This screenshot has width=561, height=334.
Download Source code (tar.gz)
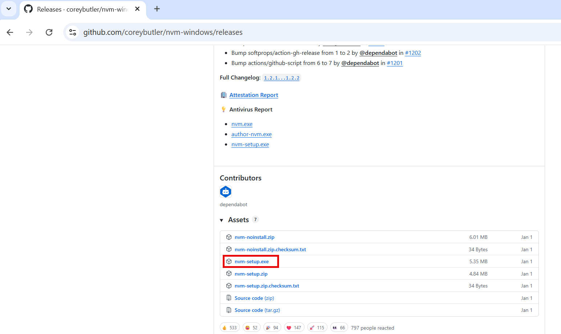pos(257,310)
